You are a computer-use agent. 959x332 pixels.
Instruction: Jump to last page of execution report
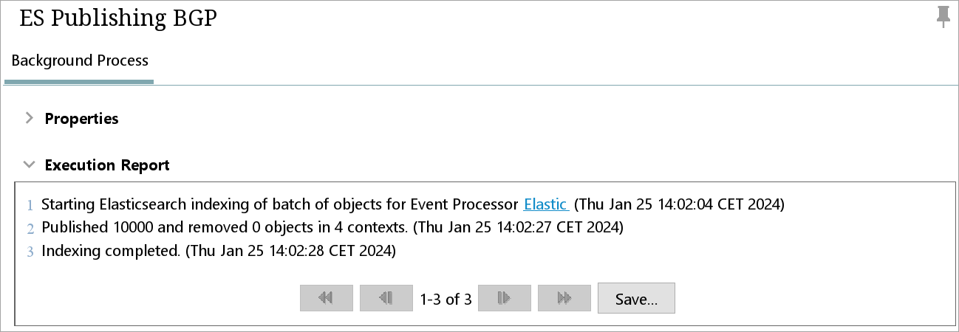(564, 298)
